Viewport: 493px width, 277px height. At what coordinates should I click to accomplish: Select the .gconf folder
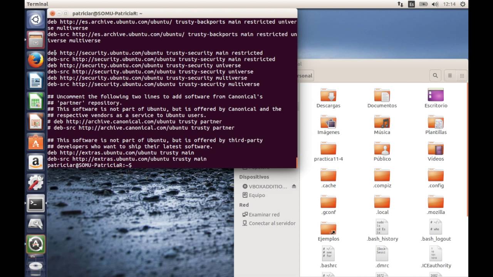[328, 205]
